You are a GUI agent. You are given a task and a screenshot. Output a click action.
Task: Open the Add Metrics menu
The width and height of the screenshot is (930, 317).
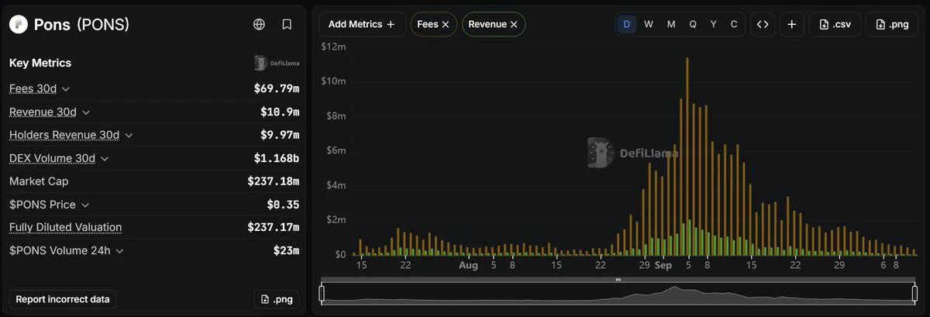click(x=362, y=24)
